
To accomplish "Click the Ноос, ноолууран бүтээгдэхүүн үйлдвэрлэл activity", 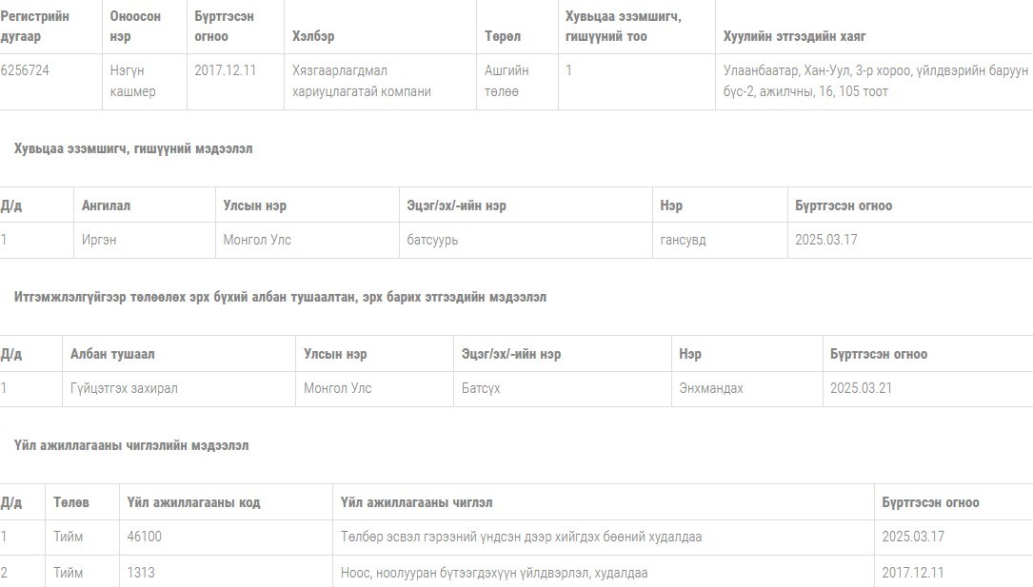I will click(494, 573).
